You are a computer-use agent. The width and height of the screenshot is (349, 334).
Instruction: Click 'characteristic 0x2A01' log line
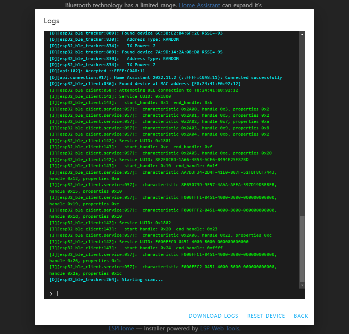[x=159, y=115]
